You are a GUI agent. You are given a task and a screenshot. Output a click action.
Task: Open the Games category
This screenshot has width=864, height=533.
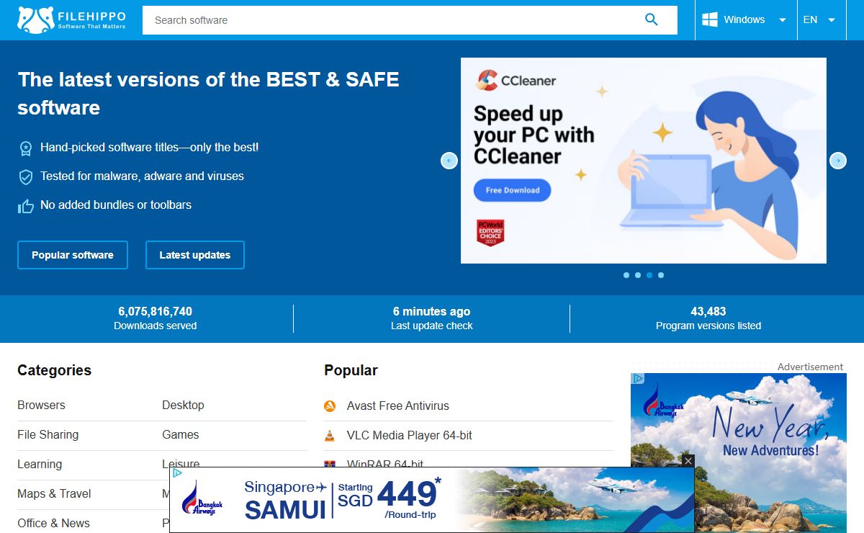181,434
